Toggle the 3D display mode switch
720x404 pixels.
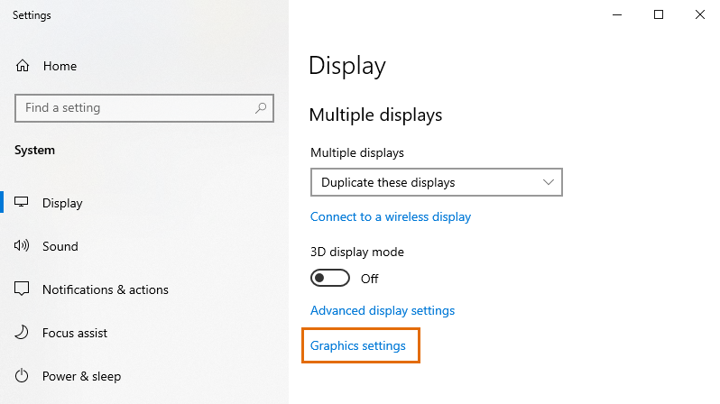click(329, 278)
